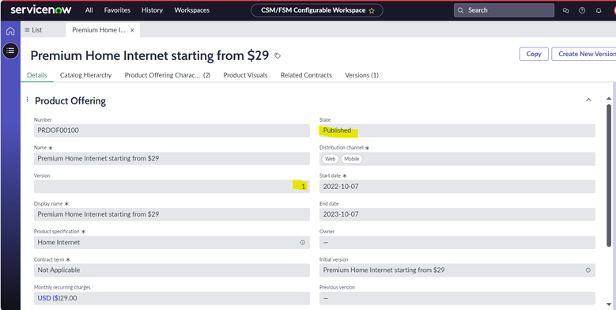Open the Home icon in sidebar
The width and height of the screenshot is (616, 310).
click(x=10, y=31)
